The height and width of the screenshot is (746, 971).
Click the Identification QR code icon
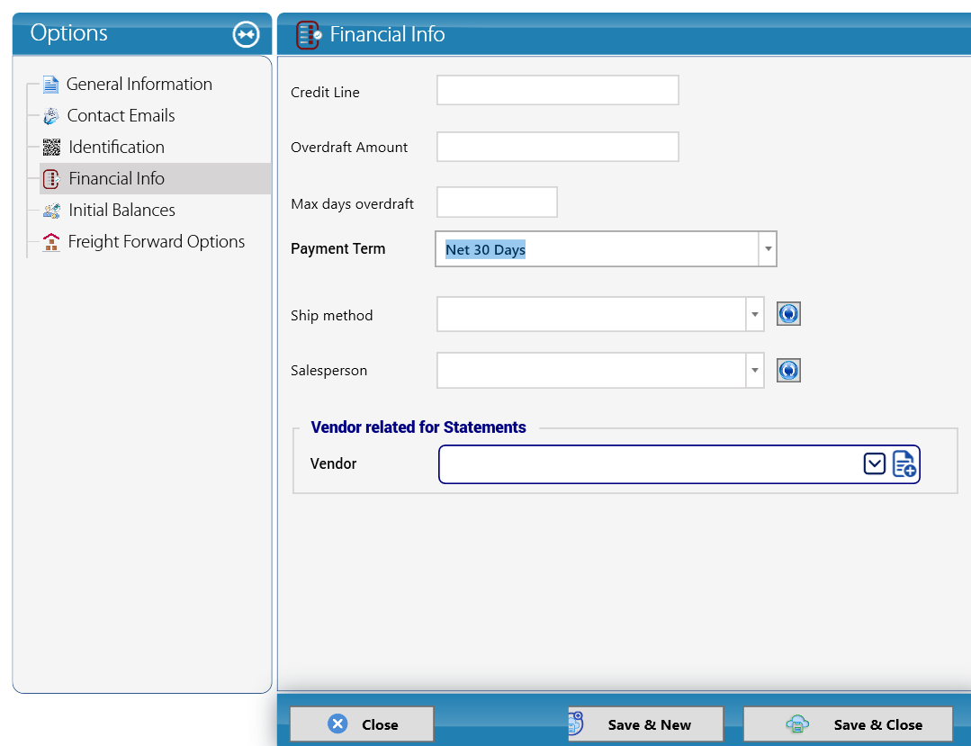(x=51, y=148)
